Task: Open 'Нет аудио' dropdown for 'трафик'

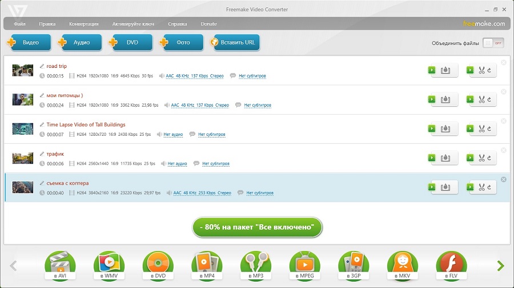Action: pyautogui.click(x=177, y=164)
